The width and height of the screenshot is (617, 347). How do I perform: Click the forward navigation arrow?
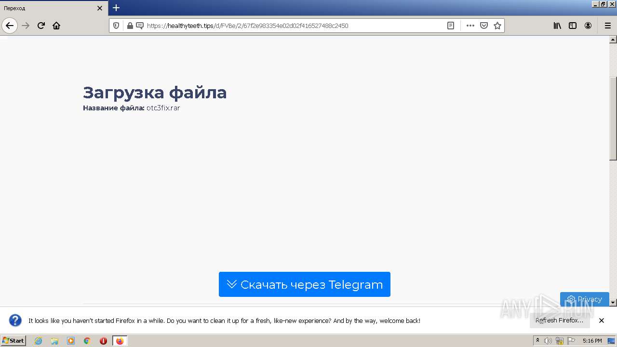(x=26, y=26)
